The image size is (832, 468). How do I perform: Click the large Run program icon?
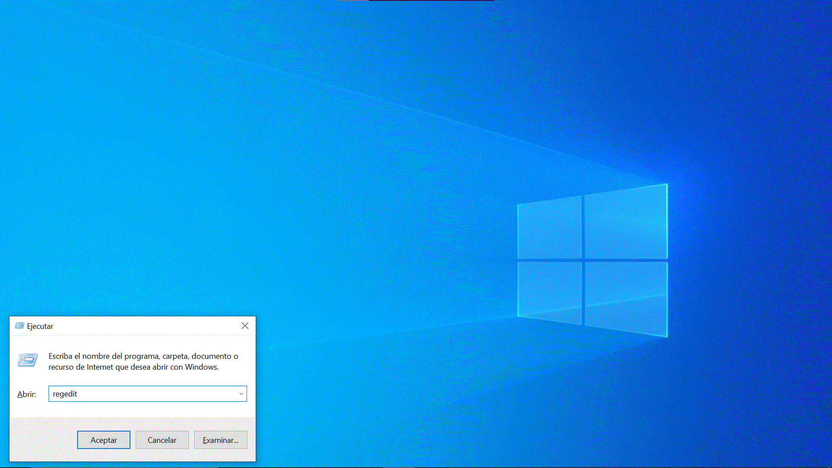click(28, 361)
